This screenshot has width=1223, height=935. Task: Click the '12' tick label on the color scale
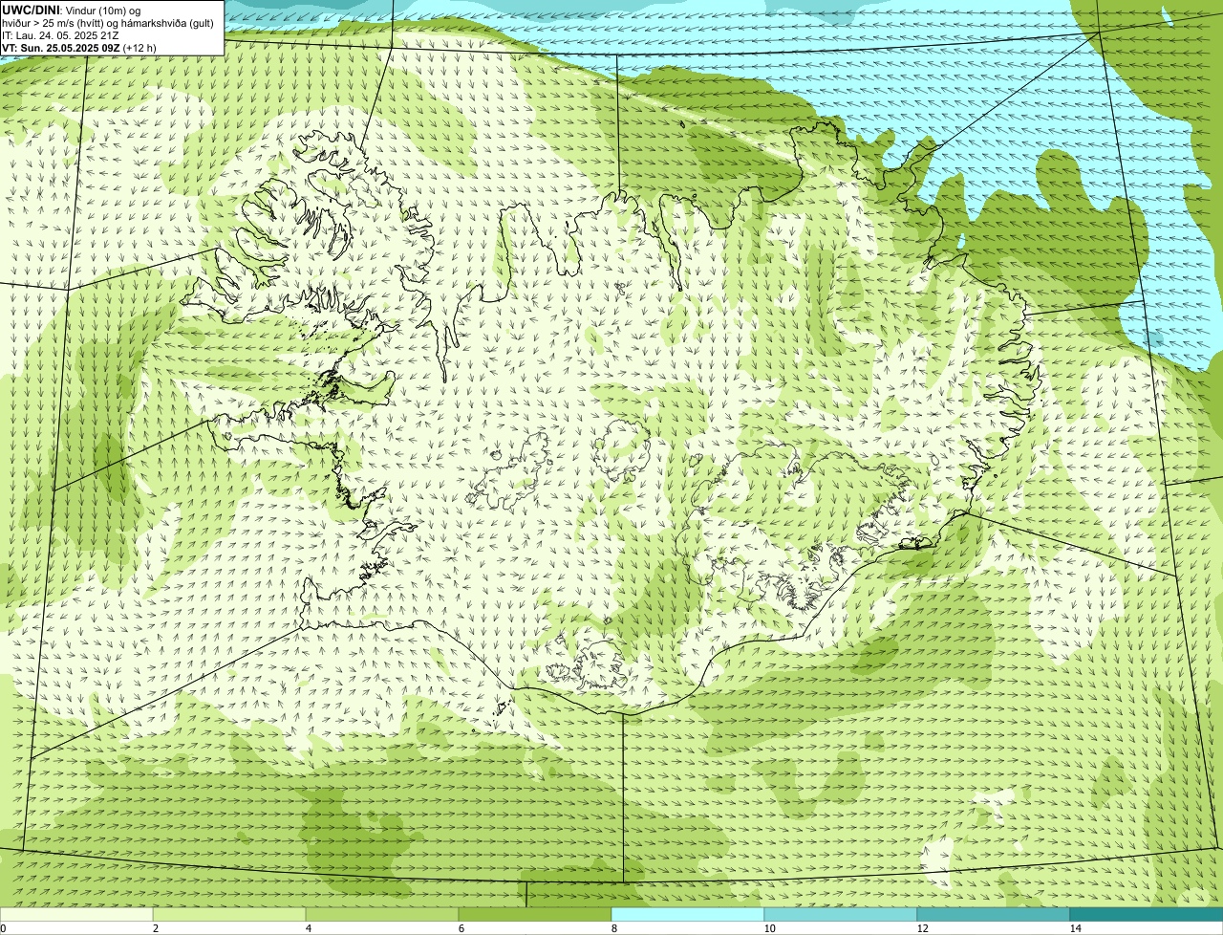click(x=922, y=928)
